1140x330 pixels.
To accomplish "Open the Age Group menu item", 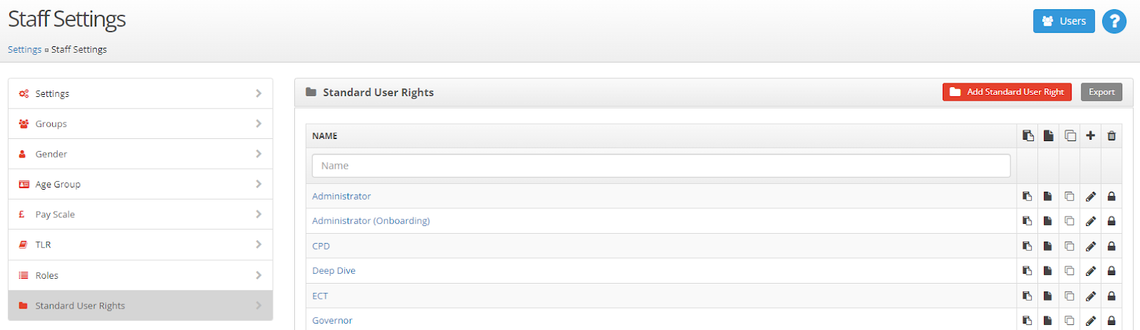I will pos(58,184).
